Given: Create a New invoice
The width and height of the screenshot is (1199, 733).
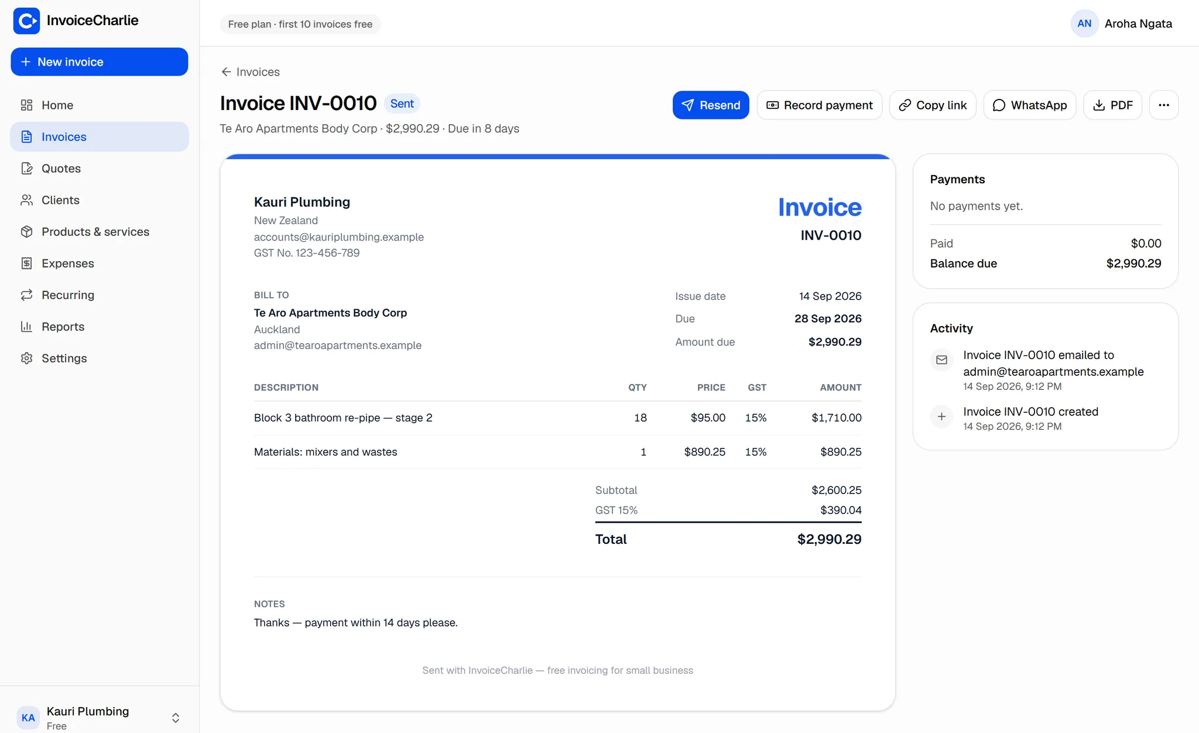Looking at the screenshot, I should coord(100,62).
